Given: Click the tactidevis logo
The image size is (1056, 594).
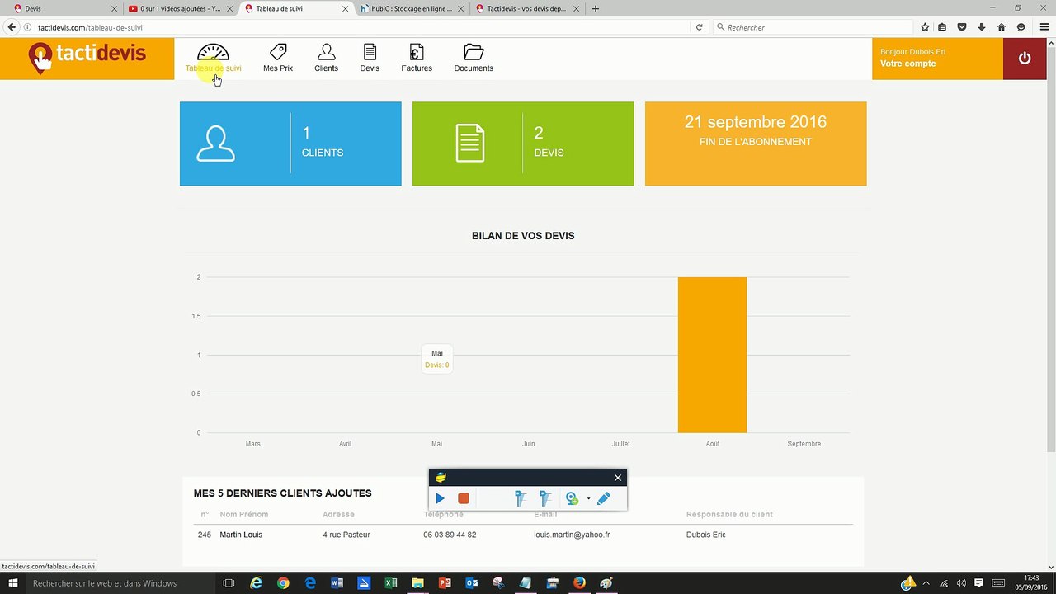Looking at the screenshot, I should 87,58.
